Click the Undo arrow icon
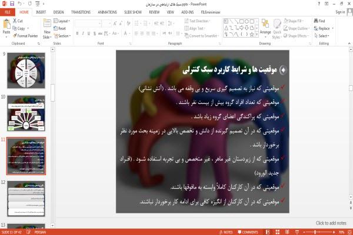 [x=19, y=4]
